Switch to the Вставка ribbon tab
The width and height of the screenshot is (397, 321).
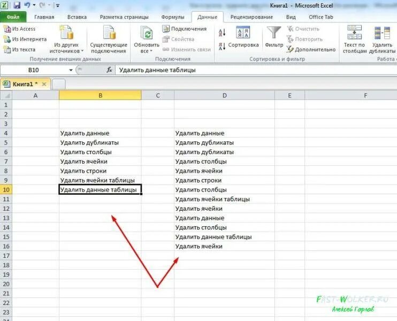77,17
